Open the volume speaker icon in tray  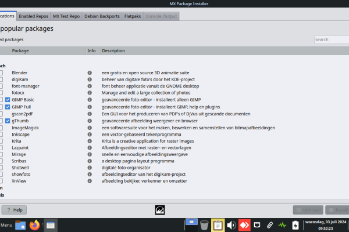pyautogui.click(x=231, y=224)
